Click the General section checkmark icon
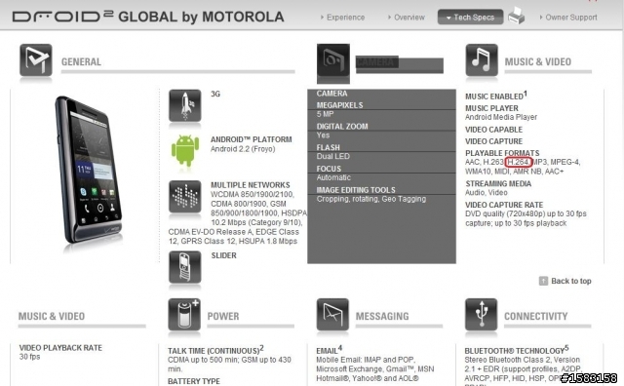624x386 pixels. click(x=36, y=60)
